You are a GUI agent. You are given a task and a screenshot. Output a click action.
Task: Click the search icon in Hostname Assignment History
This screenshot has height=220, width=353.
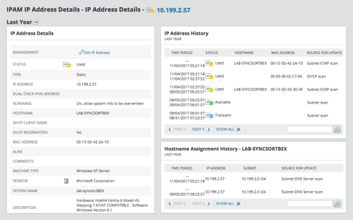pyautogui.click(x=337, y=203)
